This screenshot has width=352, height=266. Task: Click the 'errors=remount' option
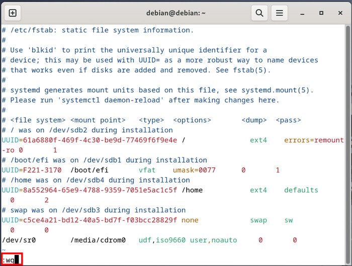click(314, 140)
